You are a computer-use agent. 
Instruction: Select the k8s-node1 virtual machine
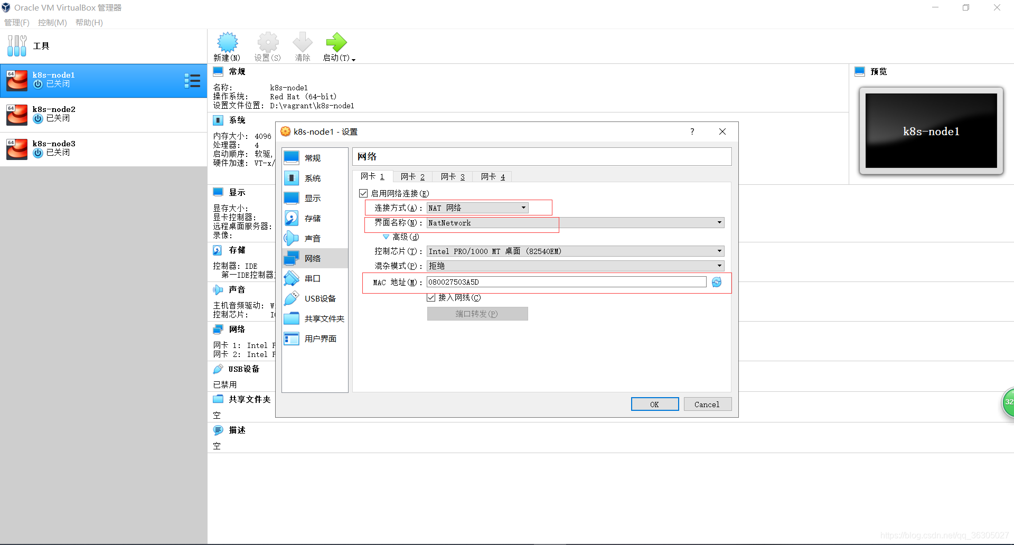[104, 81]
